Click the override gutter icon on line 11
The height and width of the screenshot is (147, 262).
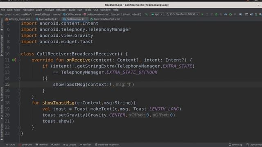[x=14, y=60]
